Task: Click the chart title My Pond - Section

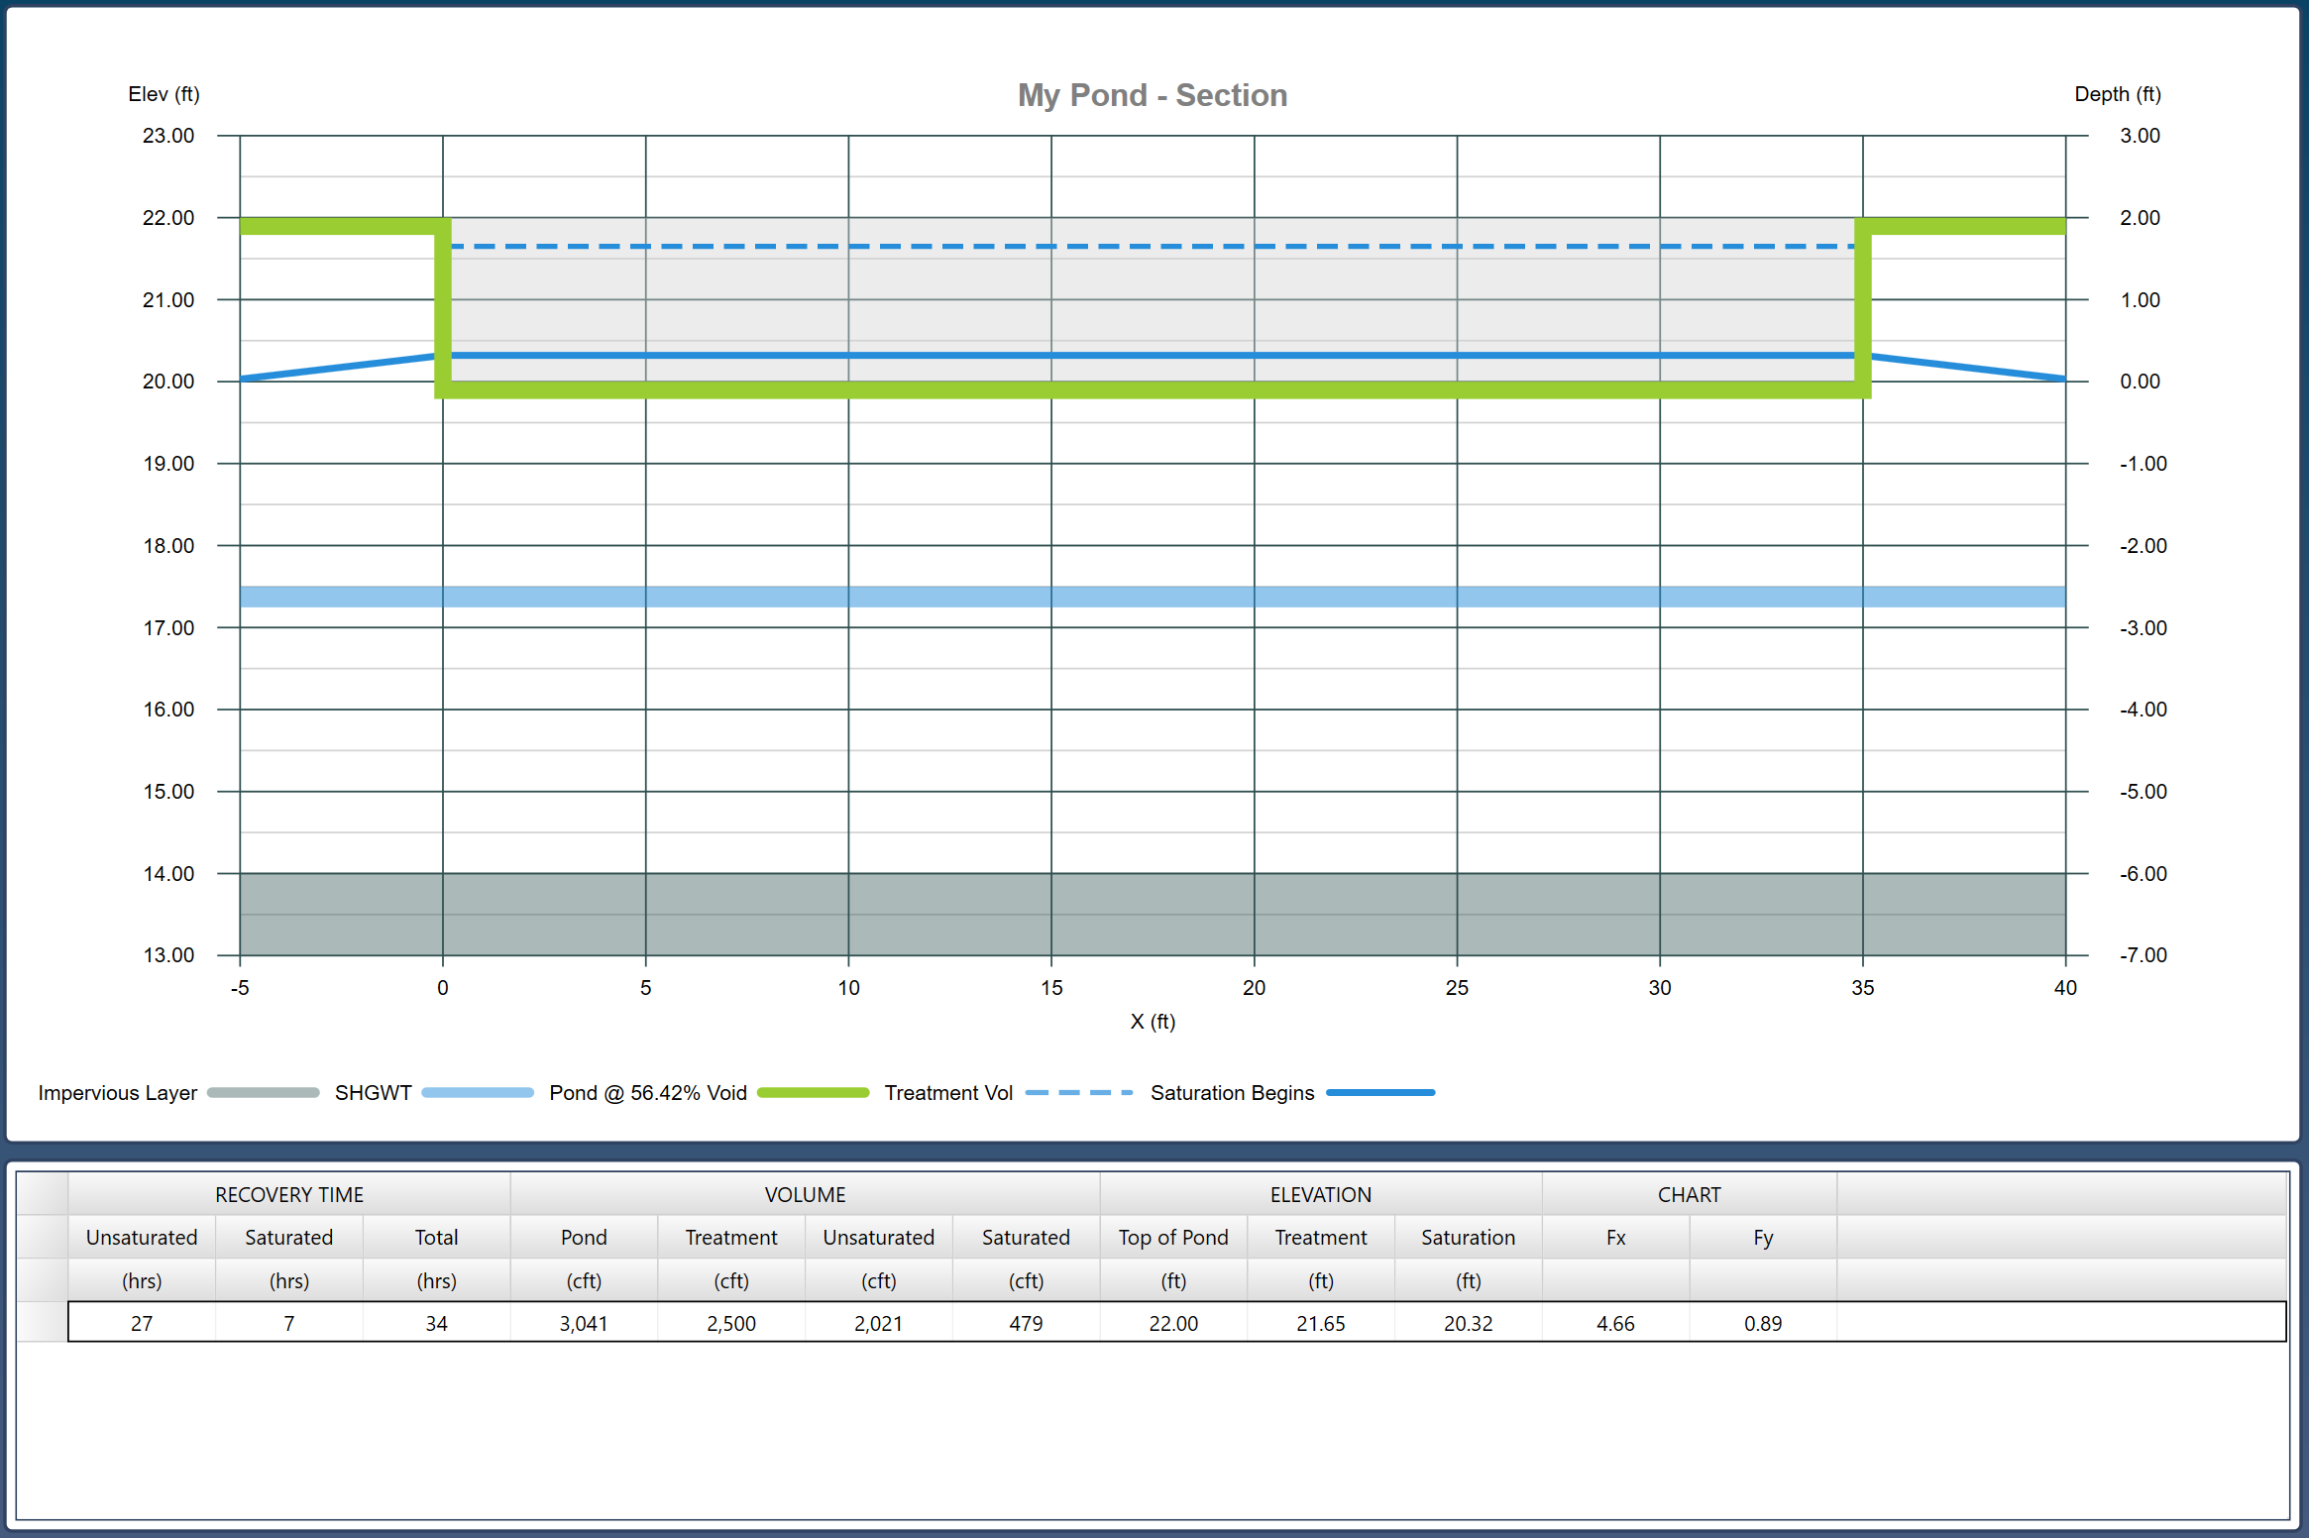Action: (1153, 95)
